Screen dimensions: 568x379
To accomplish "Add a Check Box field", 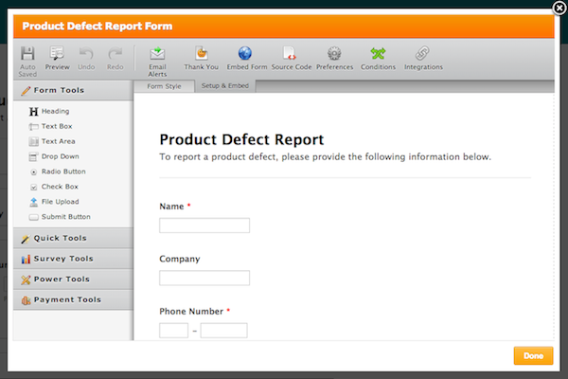I will [60, 187].
